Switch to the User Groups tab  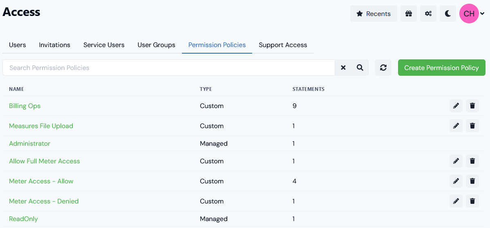coord(156,45)
